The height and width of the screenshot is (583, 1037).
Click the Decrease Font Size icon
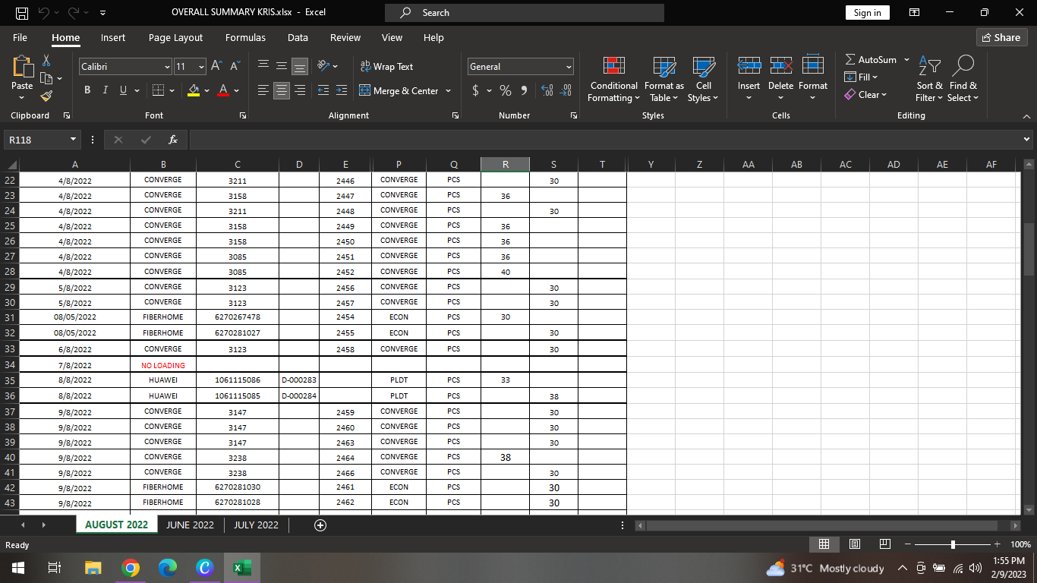tap(235, 67)
